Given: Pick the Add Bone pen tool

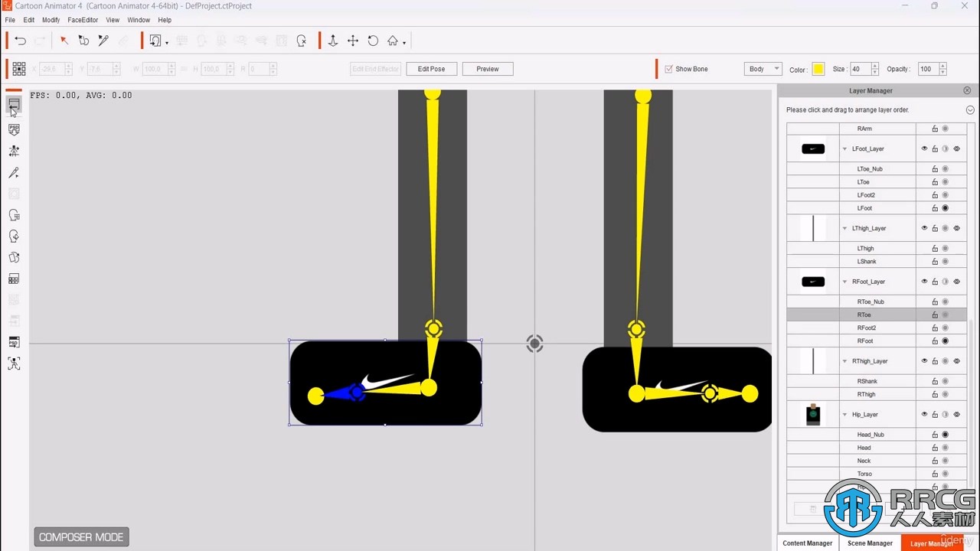Looking at the screenshot, I should point(103,41).
